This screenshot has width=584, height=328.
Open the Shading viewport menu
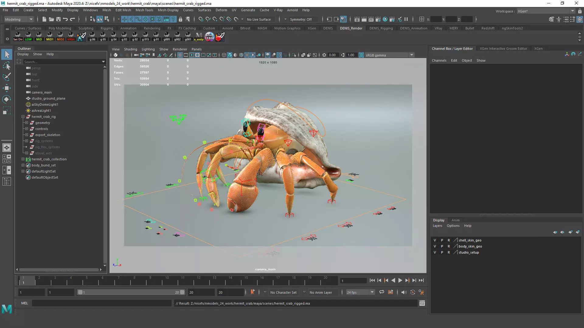click(130, 49)
